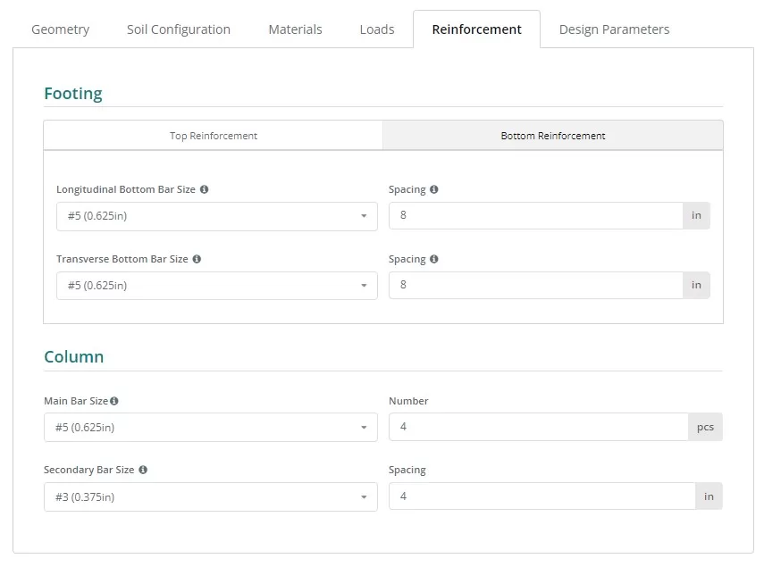The image size is (764, 567).
Task: Expand the Main Bar Size dropdown
Action: pos(211,428)
